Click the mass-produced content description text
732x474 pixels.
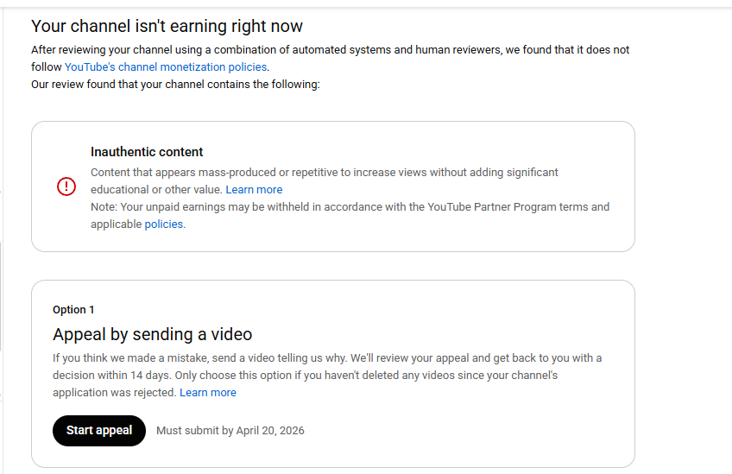click(x=324, y=172)
